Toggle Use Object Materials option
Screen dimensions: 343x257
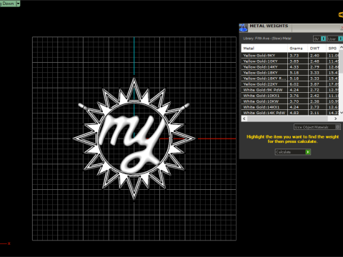pos(317,127)
